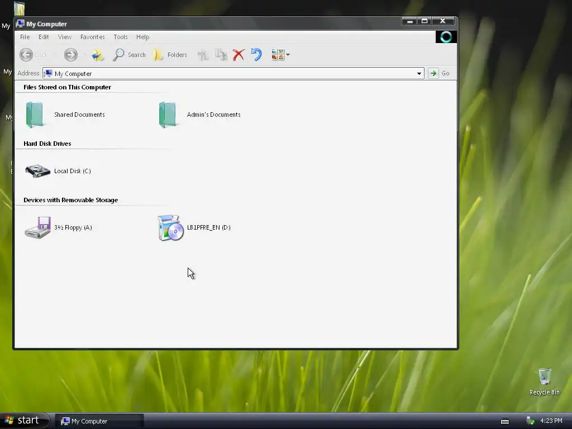Open the Edit menu
Viewport: 572px width, 429px height.
point(44,37)
